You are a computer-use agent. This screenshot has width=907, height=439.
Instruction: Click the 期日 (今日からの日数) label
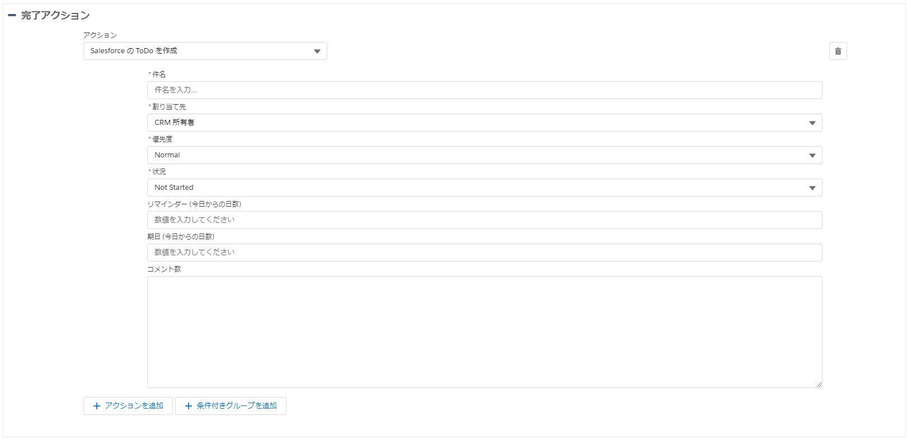pos(181,236)
